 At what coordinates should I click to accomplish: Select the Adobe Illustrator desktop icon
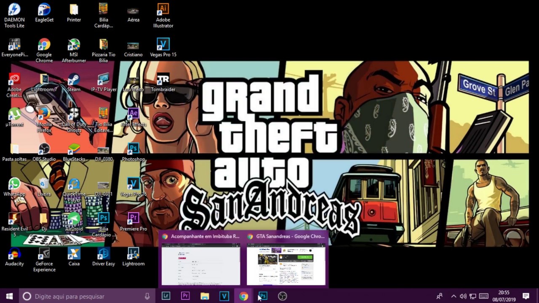tap(163, 15)
